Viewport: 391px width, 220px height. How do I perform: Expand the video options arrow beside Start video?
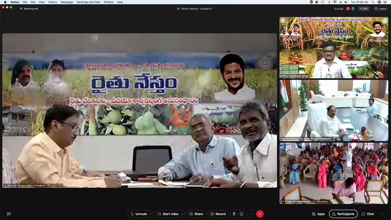(x=182, y=214)
